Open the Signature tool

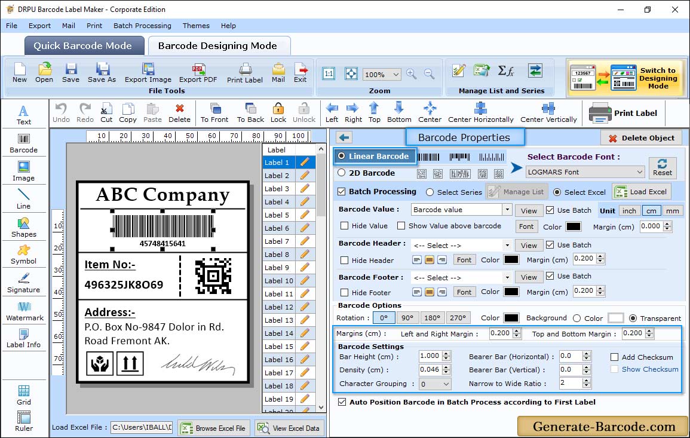24,283
